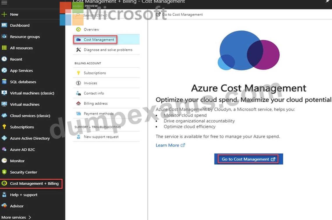Click Go to Cost Management toolbar link
332x220 pixels.
click(179, 14)
